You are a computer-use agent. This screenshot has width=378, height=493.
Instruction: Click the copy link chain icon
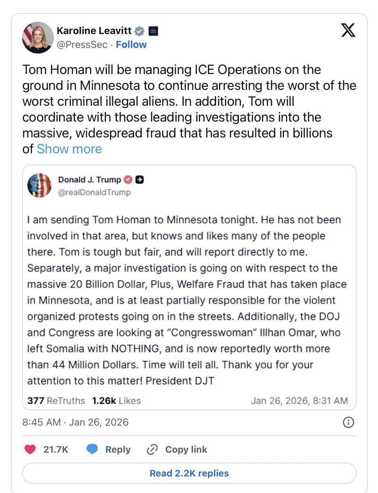coord(152,450)
